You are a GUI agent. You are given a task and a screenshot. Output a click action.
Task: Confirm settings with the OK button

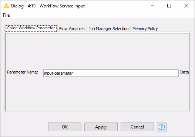coord(65,127)
